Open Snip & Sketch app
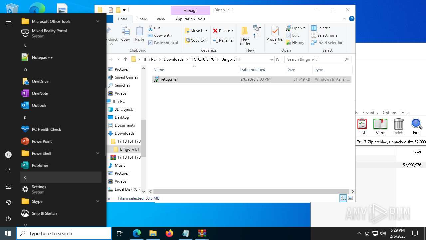 tap(61, 213)
